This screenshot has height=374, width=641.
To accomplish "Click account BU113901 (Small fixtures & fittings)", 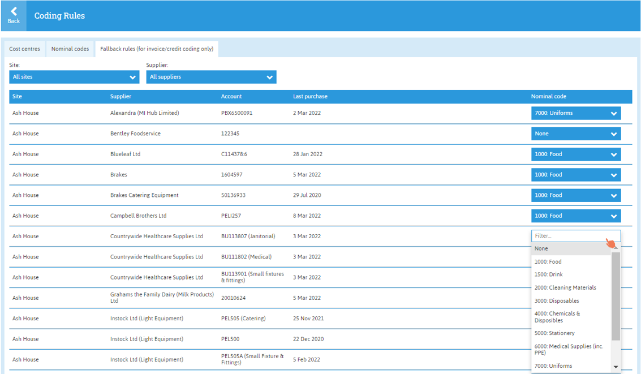I will [x=253, y=277].
